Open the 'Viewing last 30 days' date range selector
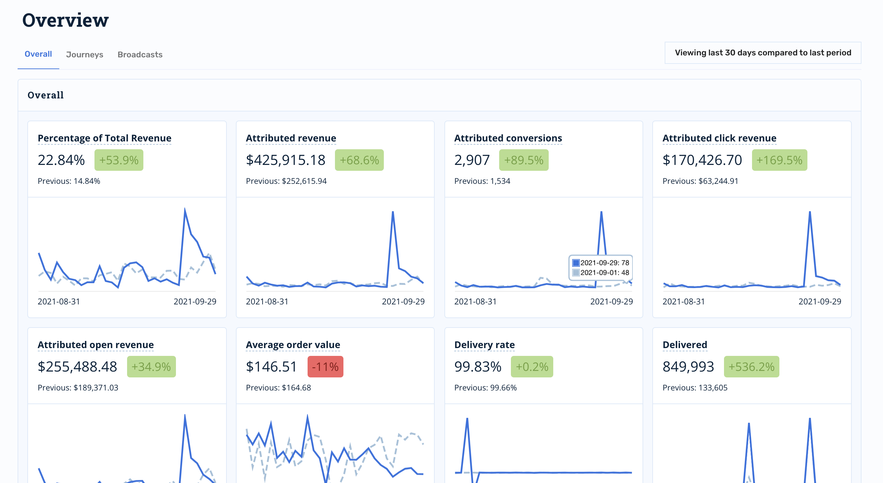This screenshot has height=483, width=883. point(763,53)
